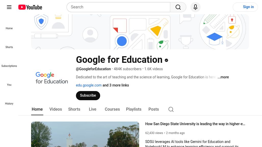Search within channel using magnifier icon
This screenshot has height=147, width=262.
click(171, 109)
